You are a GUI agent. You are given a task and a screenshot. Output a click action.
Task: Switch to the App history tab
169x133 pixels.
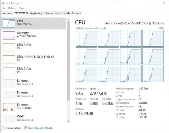click(36, 13)
